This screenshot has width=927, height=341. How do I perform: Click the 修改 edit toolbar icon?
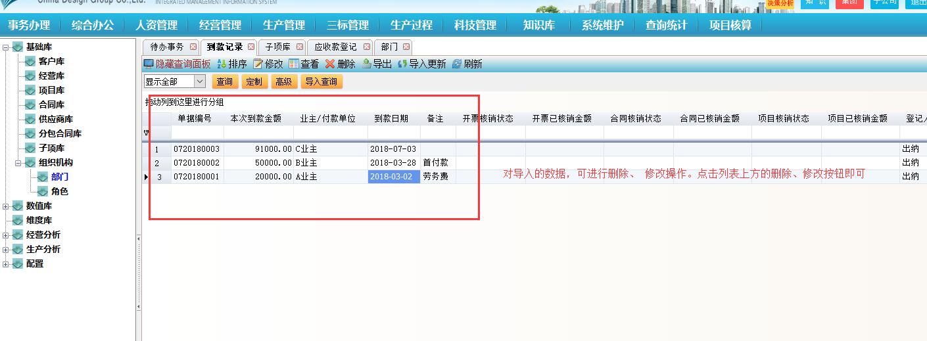258,64
